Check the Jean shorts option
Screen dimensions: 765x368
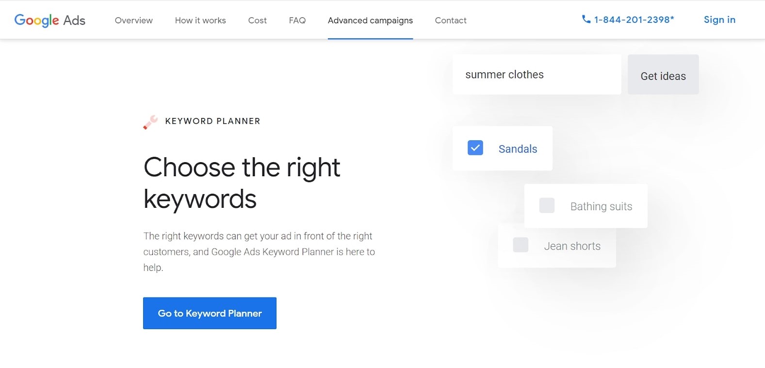(521, 245)
